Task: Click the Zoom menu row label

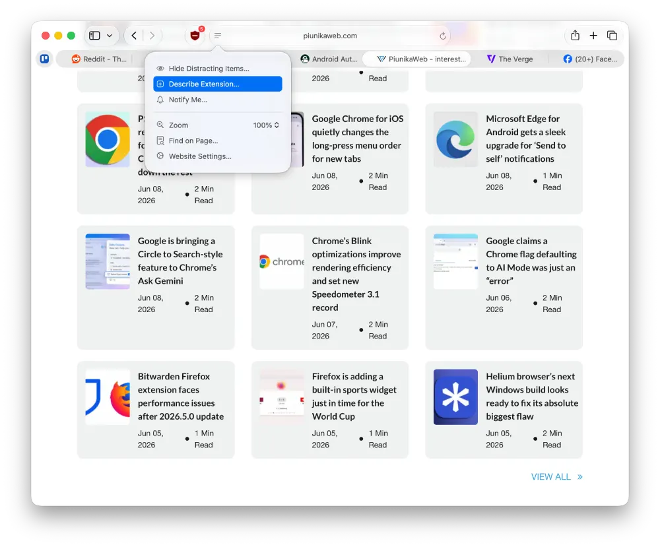Action: [178, 125]
